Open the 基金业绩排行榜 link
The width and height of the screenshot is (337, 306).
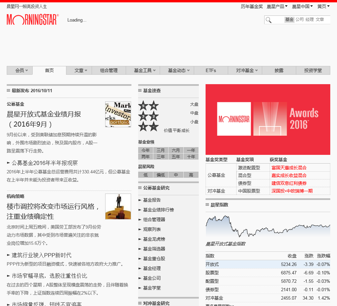159,210
